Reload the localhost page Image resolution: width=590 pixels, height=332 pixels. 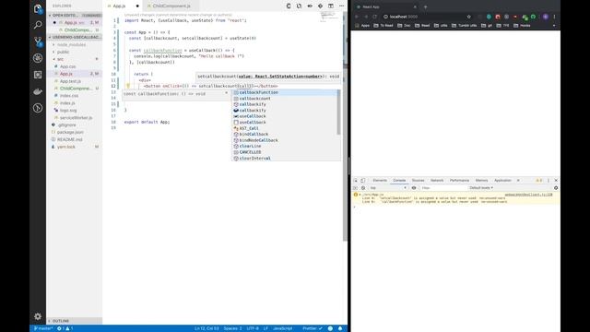click(375, 17)
